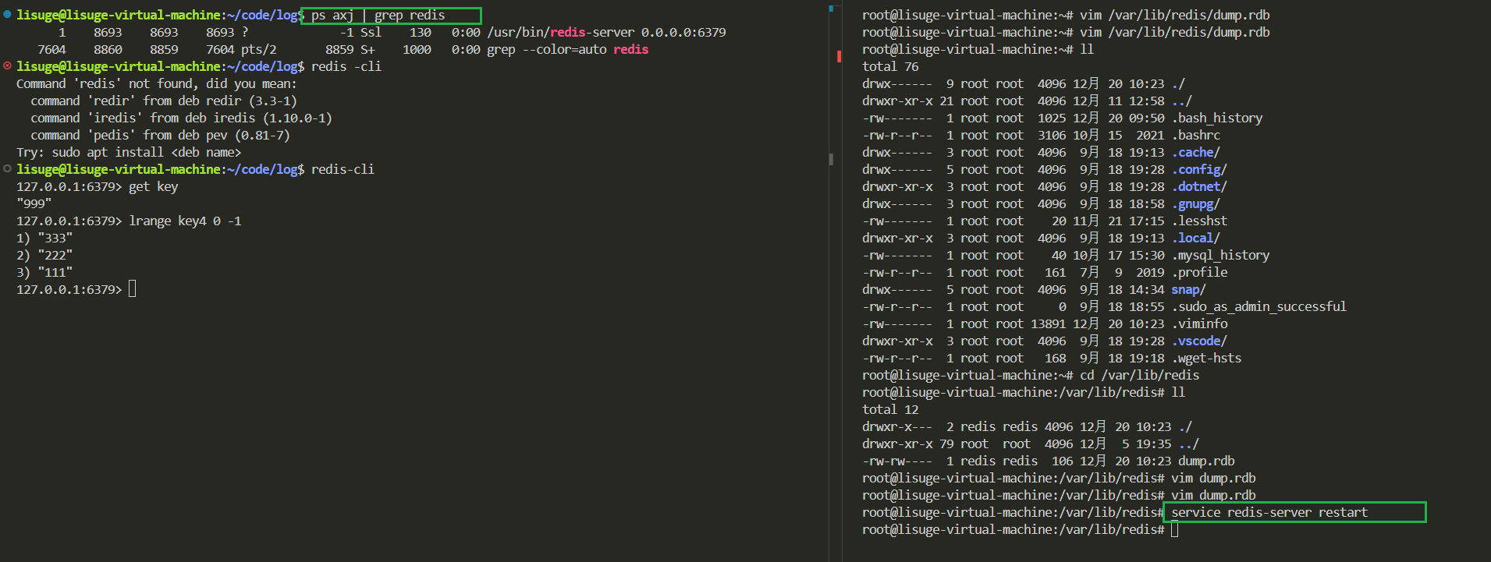Click the 'iredis' from deb iredis suggestion
1491x562 pixels.
click(x=181, y=118)
